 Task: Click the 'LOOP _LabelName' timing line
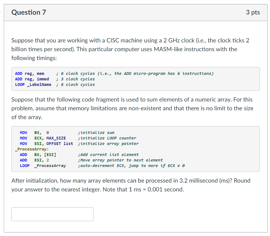point(55,85)
